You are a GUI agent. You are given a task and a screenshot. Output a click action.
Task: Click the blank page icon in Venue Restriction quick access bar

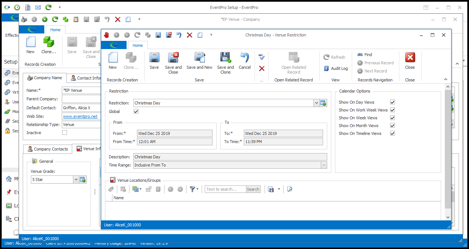[x=200, y=35]
